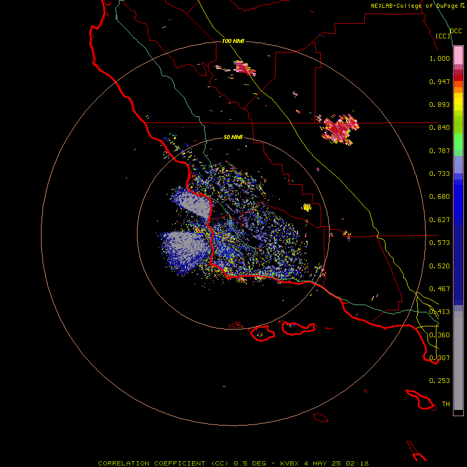Click the large red echo cluster northeast
Image resolution: width=467 pixels, height=467 pixels.
pyautogui.click(x=339, y=129)
